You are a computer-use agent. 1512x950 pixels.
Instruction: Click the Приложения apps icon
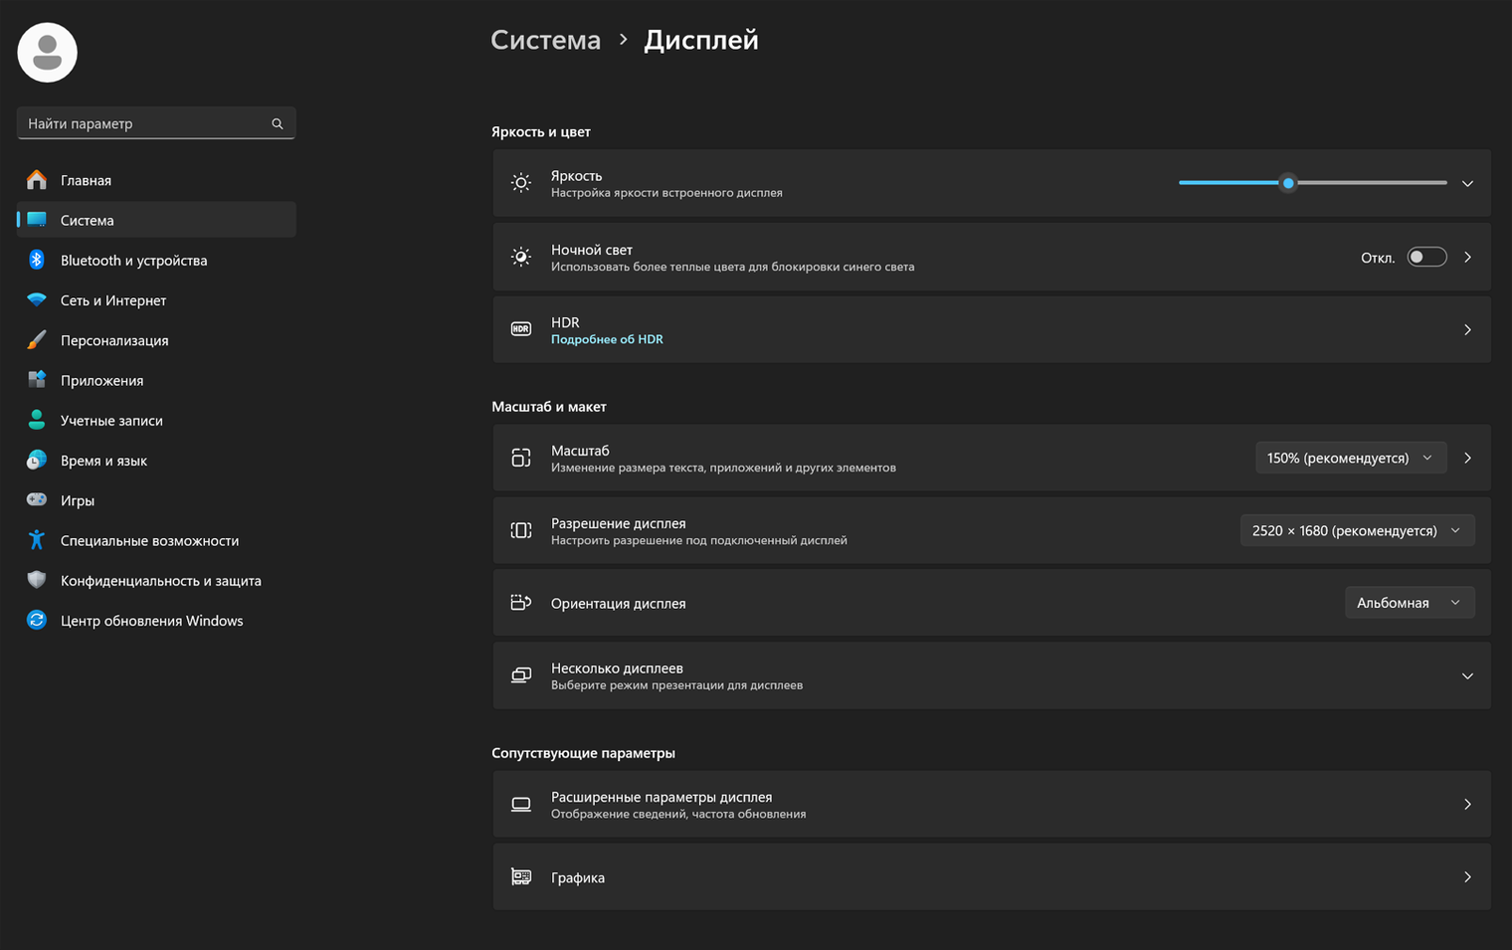point(37,380)
